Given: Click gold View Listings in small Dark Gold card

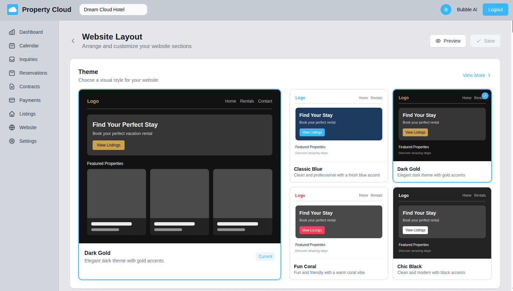Looking at the screenshot, I should [x=415, y=132].
